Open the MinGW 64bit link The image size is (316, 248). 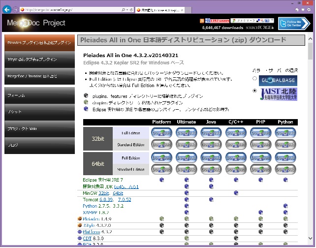[x=118, y=193]
